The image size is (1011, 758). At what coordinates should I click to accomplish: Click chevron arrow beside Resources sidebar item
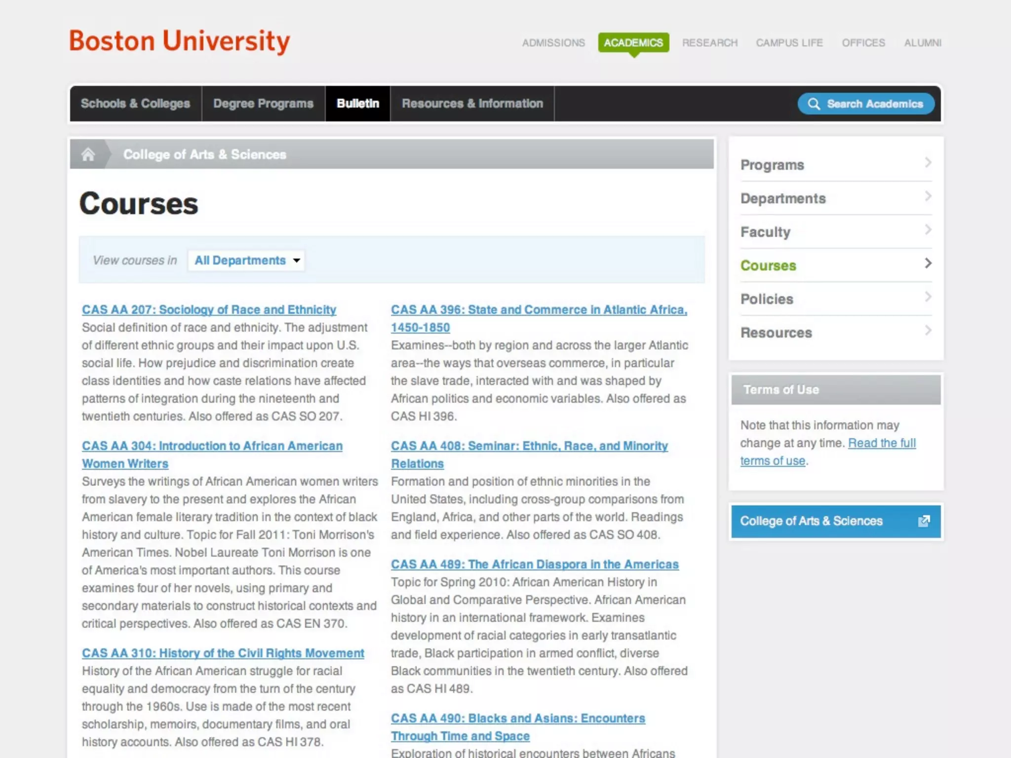(x=928, y=331)
